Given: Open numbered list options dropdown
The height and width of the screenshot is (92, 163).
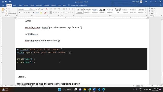Looking at the screenshot, I should pyautogui.click(x=57, y=9).
